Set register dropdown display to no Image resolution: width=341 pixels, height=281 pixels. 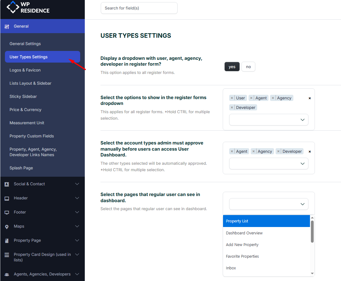(248, 67)
